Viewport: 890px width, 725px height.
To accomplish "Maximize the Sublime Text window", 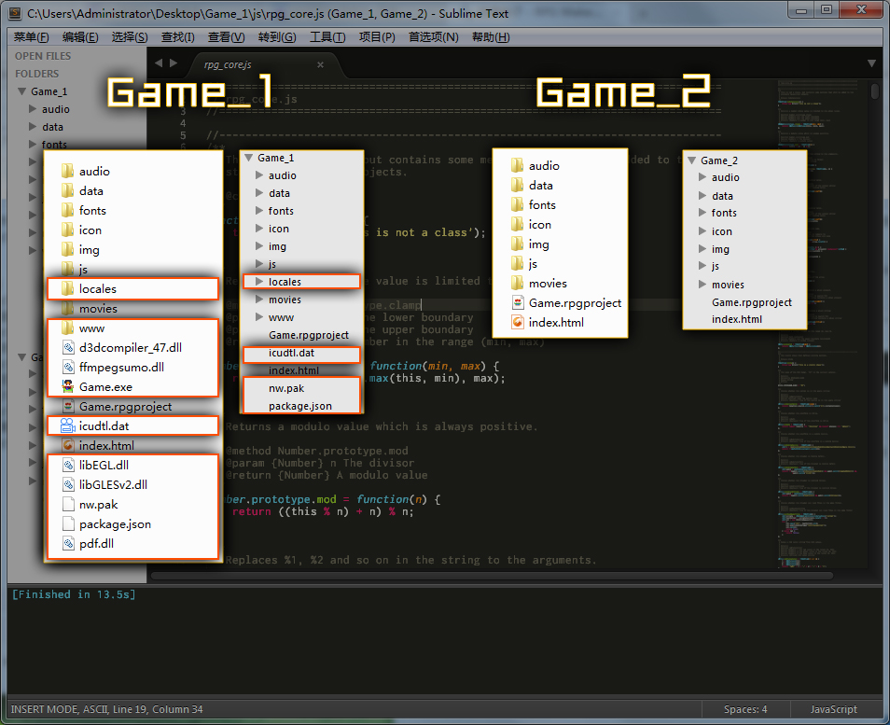I will (x=827, y=10).
